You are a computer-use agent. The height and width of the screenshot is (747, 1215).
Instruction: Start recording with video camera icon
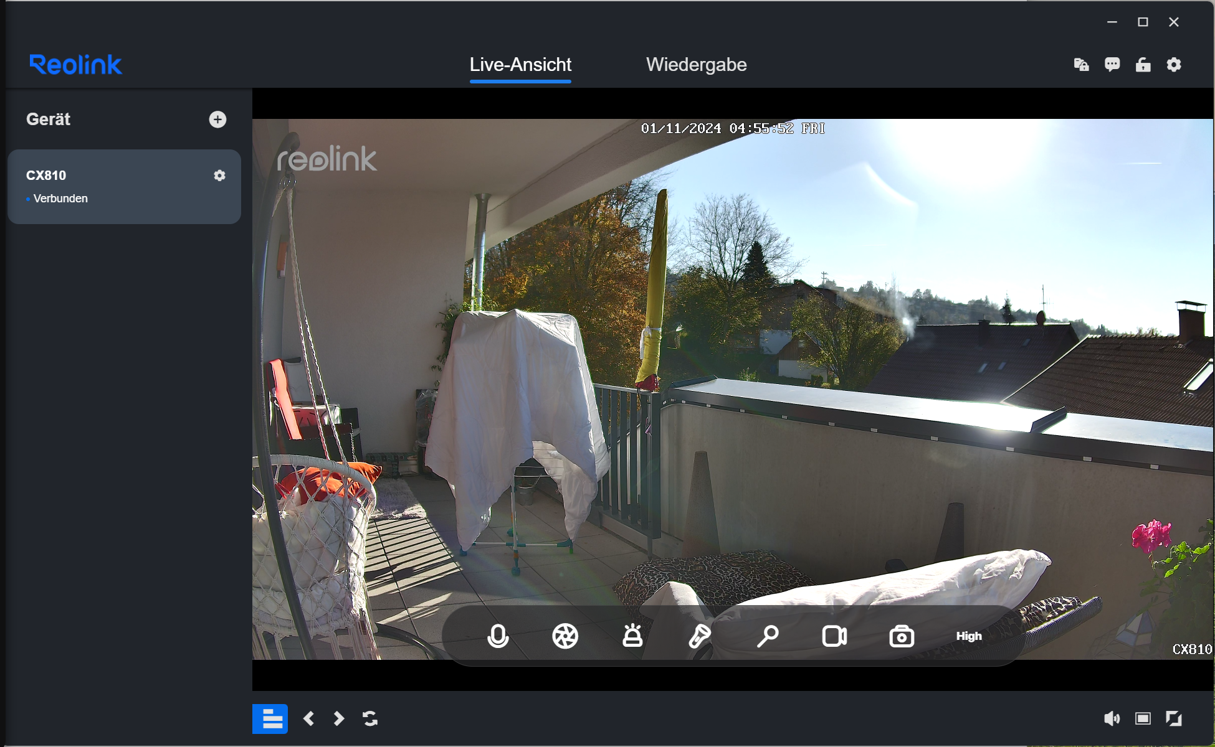(834, 636)
